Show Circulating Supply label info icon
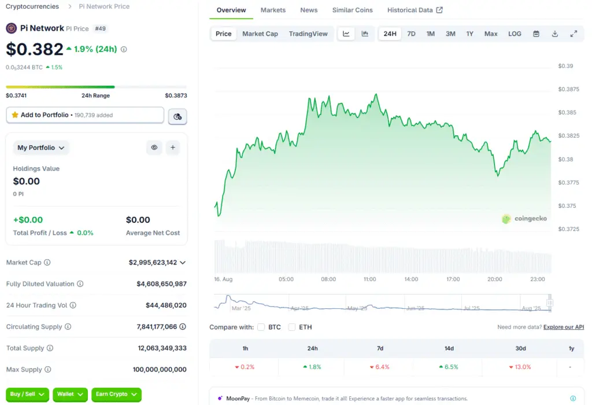 [x=68, y=326]
